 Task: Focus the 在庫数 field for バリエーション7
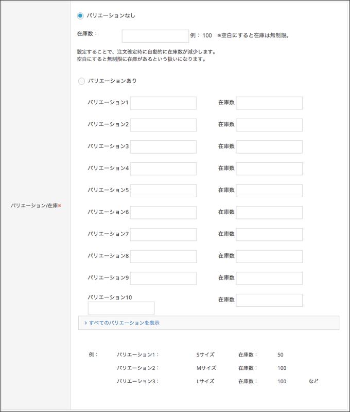tap(269, 234)
